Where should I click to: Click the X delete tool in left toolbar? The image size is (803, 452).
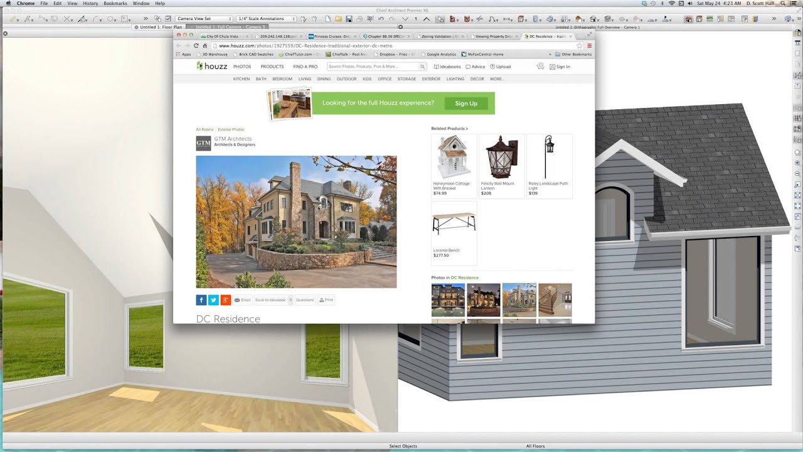(x=66, y=19)
